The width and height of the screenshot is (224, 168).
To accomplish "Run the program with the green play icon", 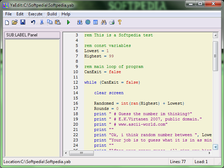I will tap(69, 22).
